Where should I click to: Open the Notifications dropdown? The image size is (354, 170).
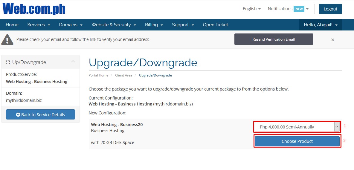coord(288,9)
